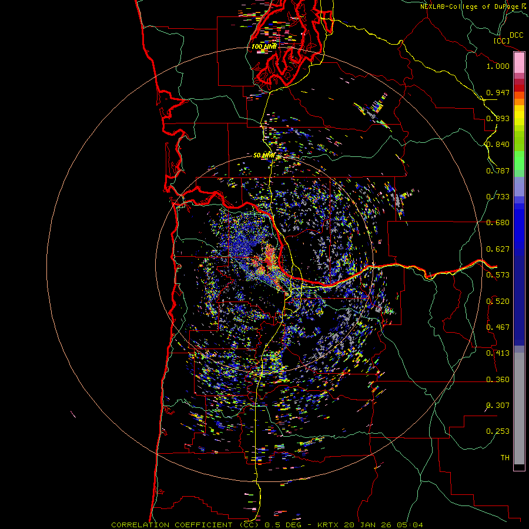Click the 0.840 scale value
529x529 pixels.
[498, 145]
